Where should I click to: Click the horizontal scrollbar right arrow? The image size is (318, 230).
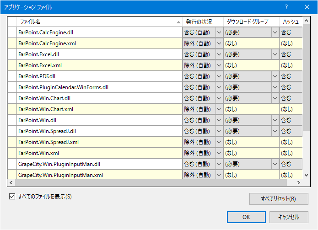[298, 182]
